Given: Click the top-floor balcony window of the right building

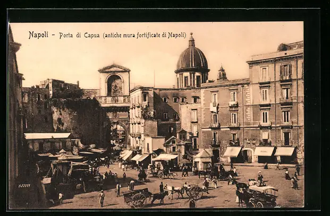Looking at the screenshot, I should point(285,71).
